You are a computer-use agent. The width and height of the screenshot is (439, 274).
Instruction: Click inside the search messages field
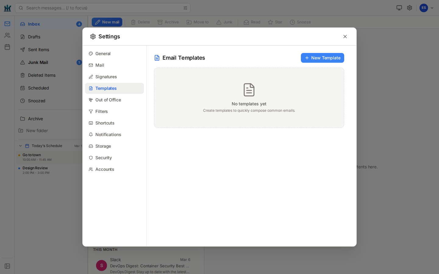tap(91, 8)
